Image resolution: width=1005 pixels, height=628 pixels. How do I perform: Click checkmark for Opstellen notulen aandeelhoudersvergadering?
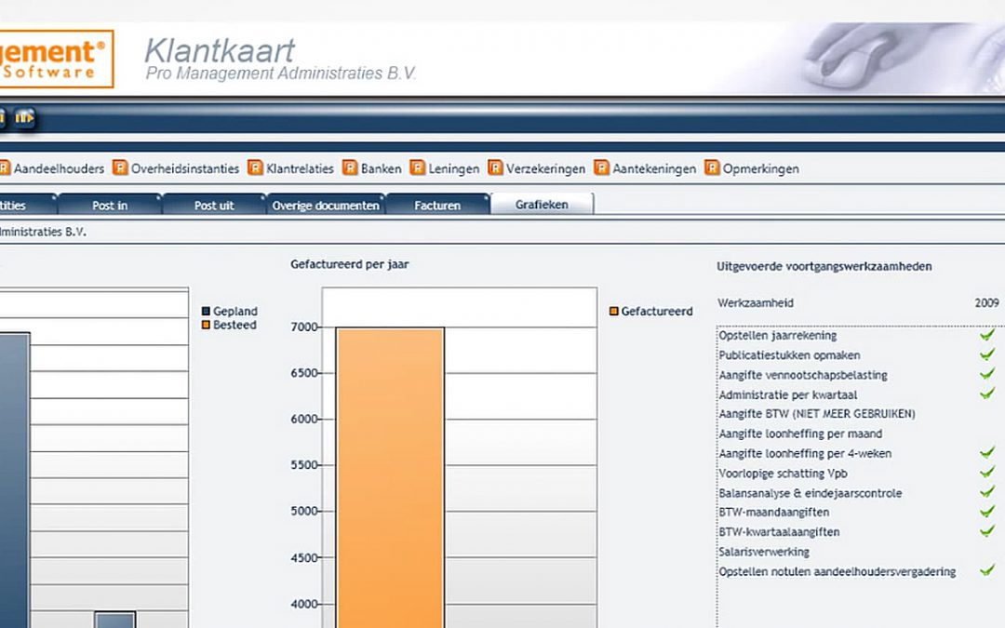[x=987, y=569]
